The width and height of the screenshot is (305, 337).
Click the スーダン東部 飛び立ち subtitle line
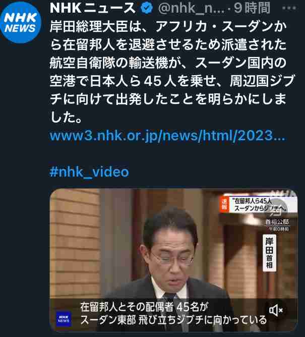(173, 320)
